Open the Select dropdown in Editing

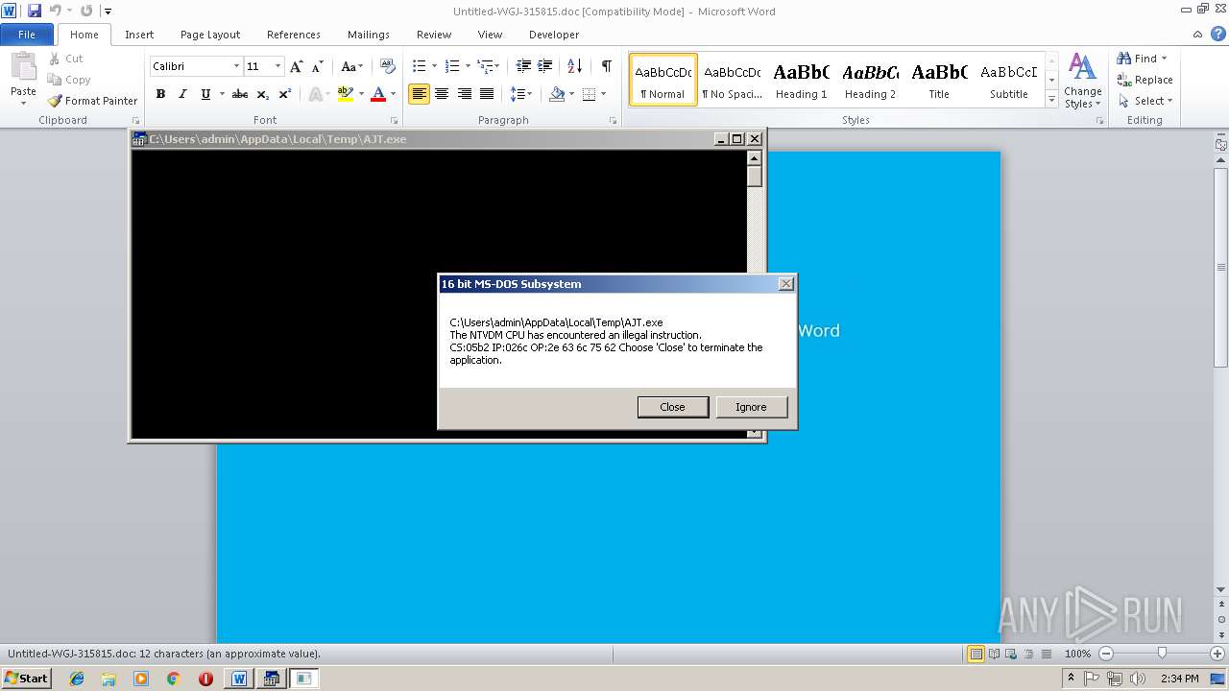[1146, 101]
